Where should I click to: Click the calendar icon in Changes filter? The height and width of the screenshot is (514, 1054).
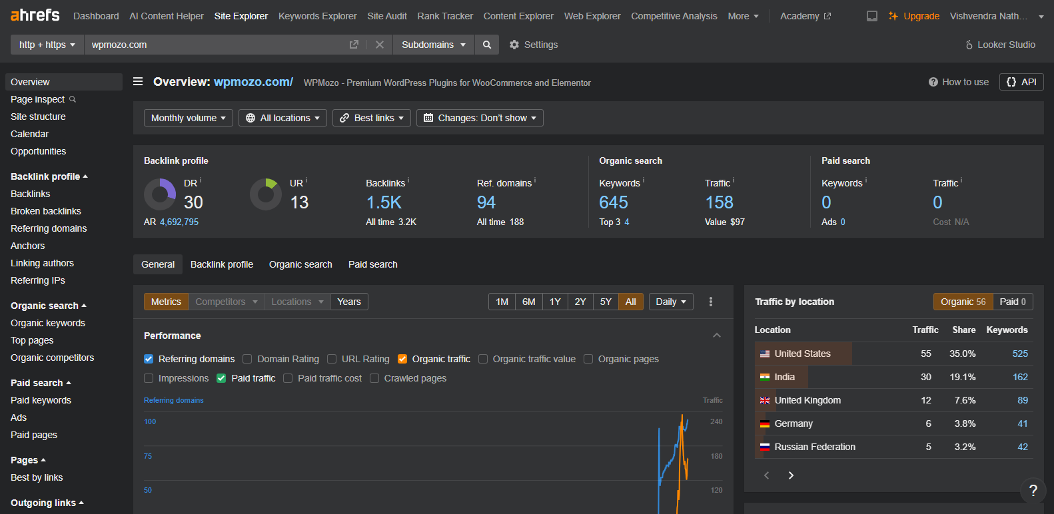point(428,118)
